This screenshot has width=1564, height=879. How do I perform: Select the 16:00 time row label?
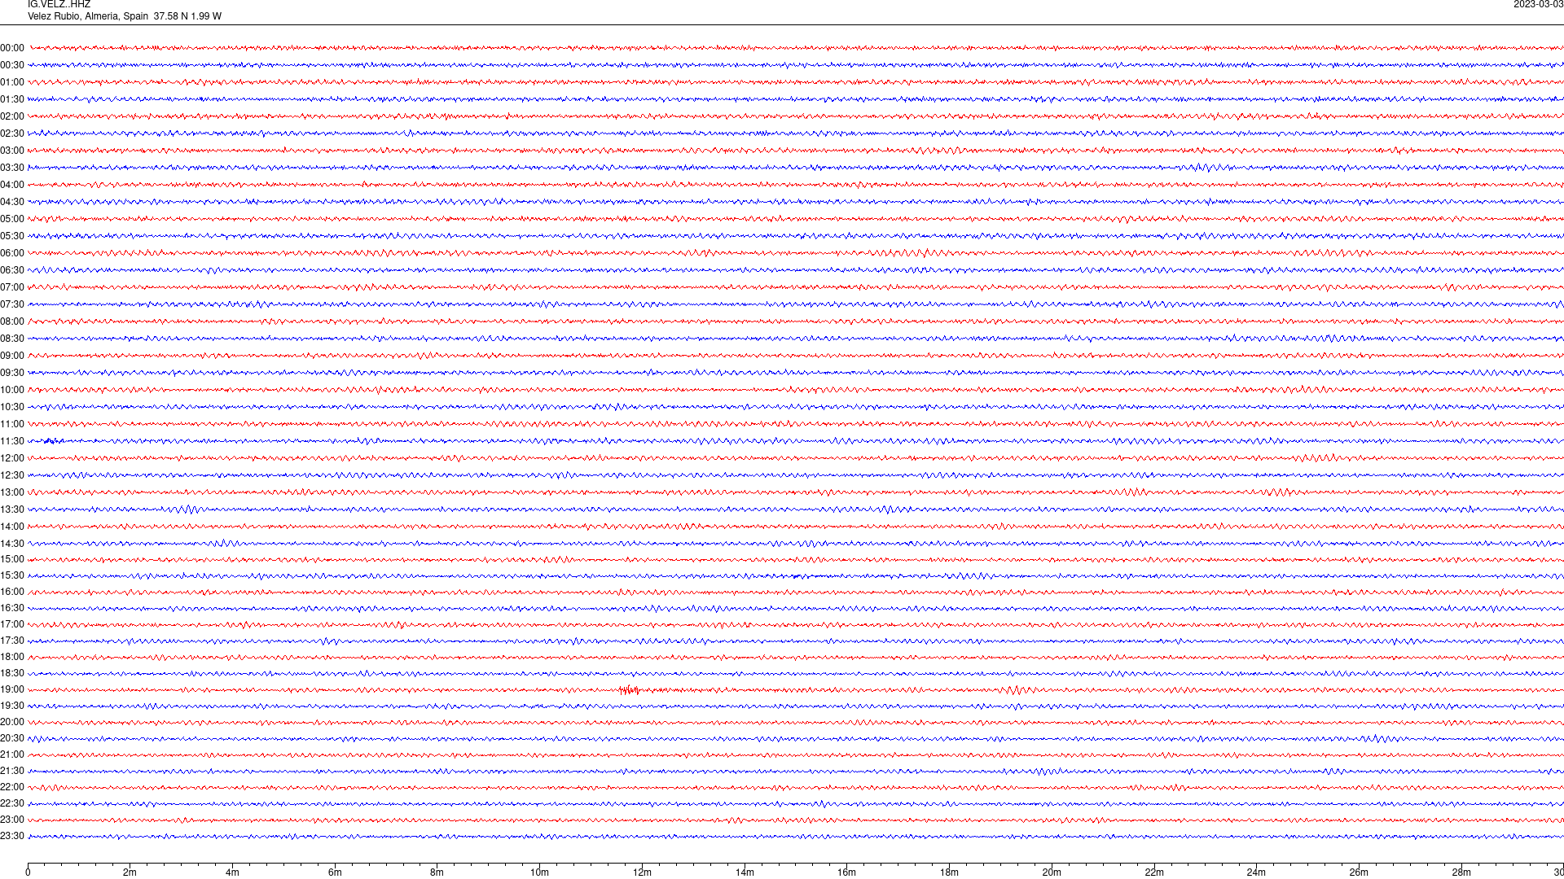tap(12, 592)
